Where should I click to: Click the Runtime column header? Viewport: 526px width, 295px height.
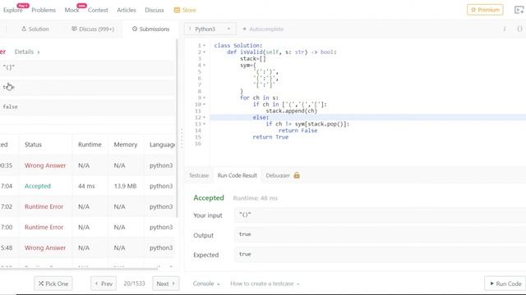90,144
